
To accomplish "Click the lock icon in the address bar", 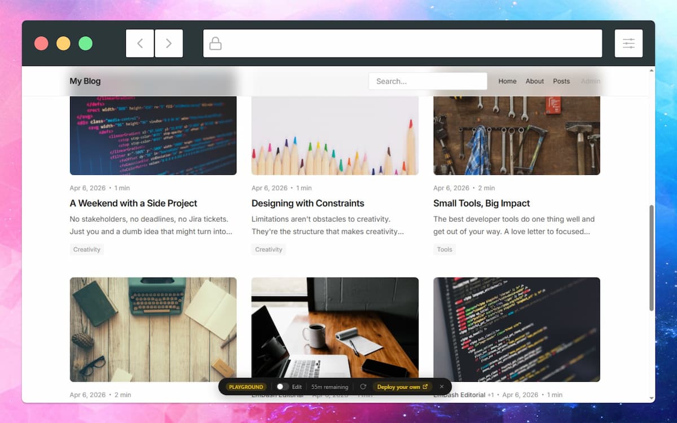I will (215, 43).
